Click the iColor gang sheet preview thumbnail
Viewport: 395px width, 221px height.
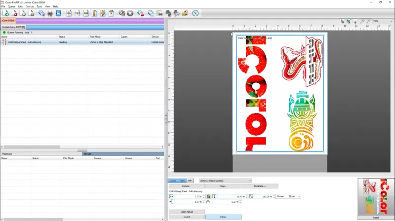pyautogui.click(x=376, y=197)
